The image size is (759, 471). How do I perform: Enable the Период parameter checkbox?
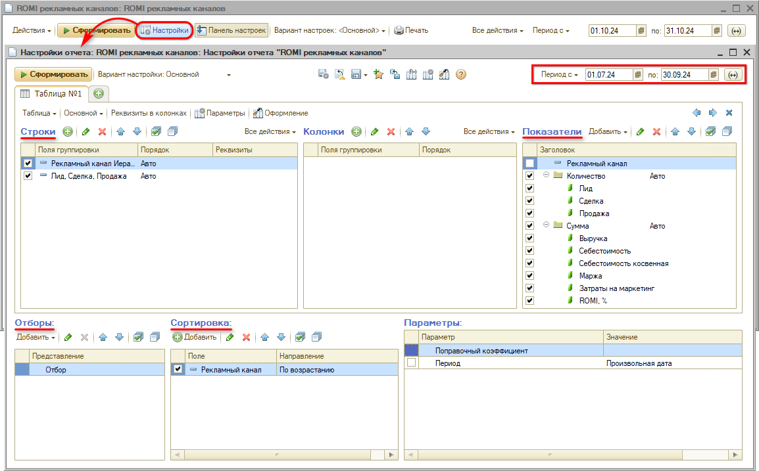(412, 363)
